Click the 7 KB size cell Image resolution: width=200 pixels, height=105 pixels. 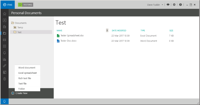pyautogui.click(x=171, y=36)
